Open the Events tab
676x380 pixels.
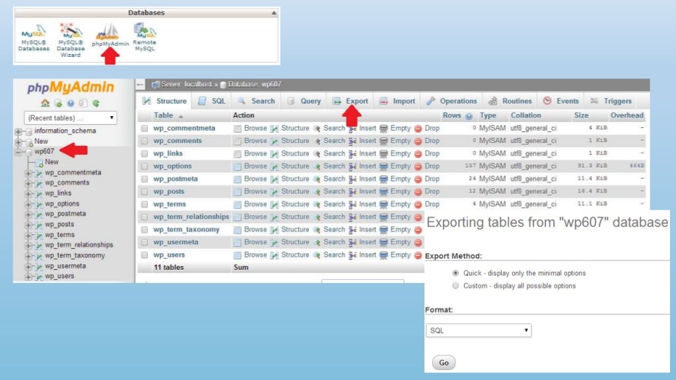[x=560, y=101]
